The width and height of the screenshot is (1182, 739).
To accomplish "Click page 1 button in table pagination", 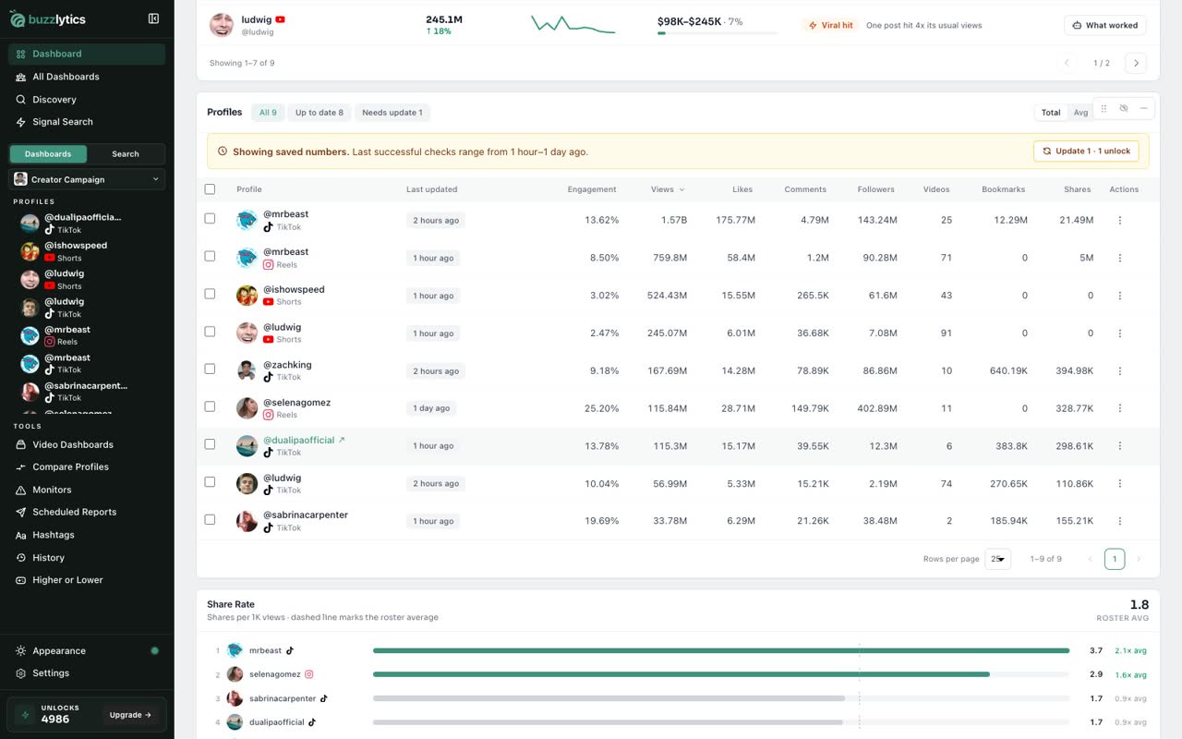I will pos(1115,559).
